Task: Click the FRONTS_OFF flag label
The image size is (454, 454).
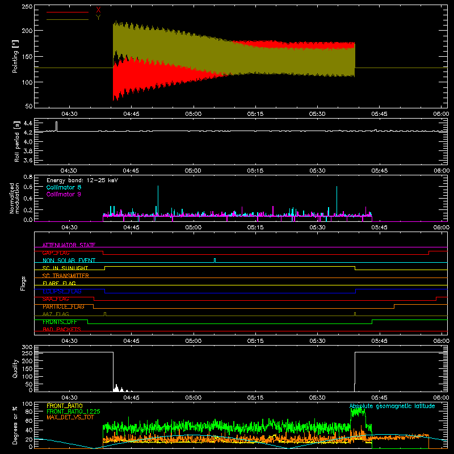Action: click(60, 322)
